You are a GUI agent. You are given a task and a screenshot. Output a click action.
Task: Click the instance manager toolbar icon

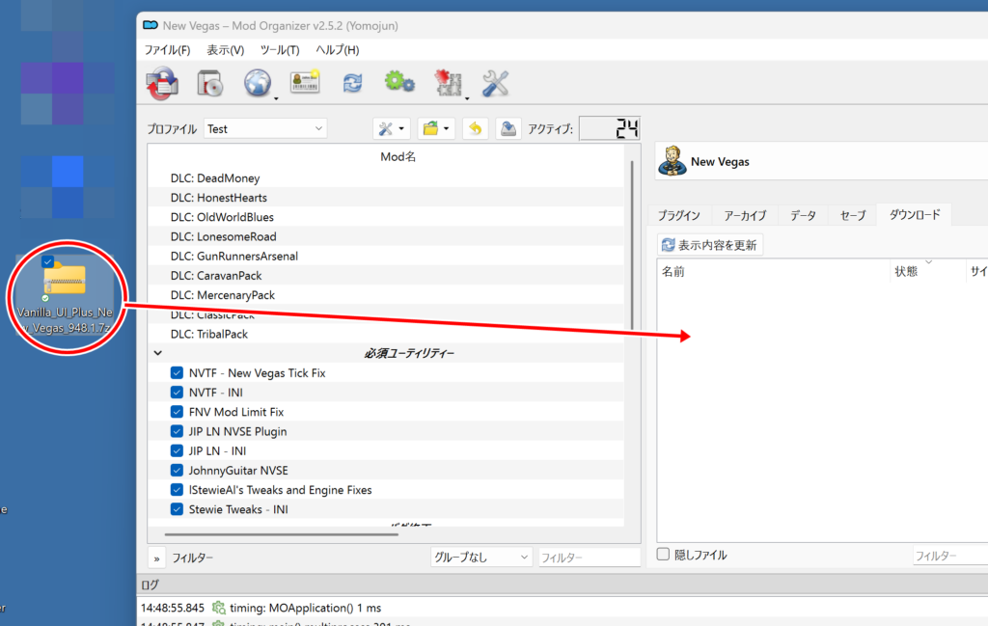161,84
